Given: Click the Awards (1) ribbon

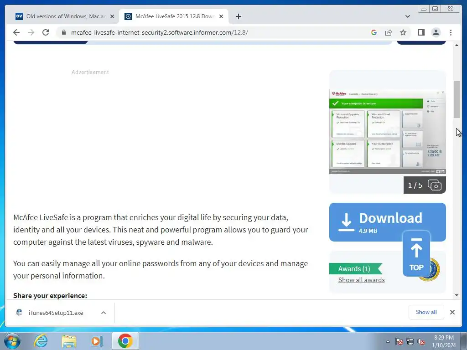Looking at the screenshot, I should click(x=356, y=269).
